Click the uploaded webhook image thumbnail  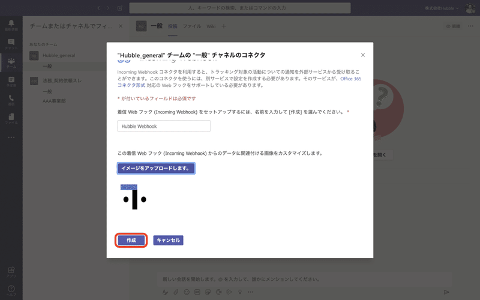(x=134, y=197)
